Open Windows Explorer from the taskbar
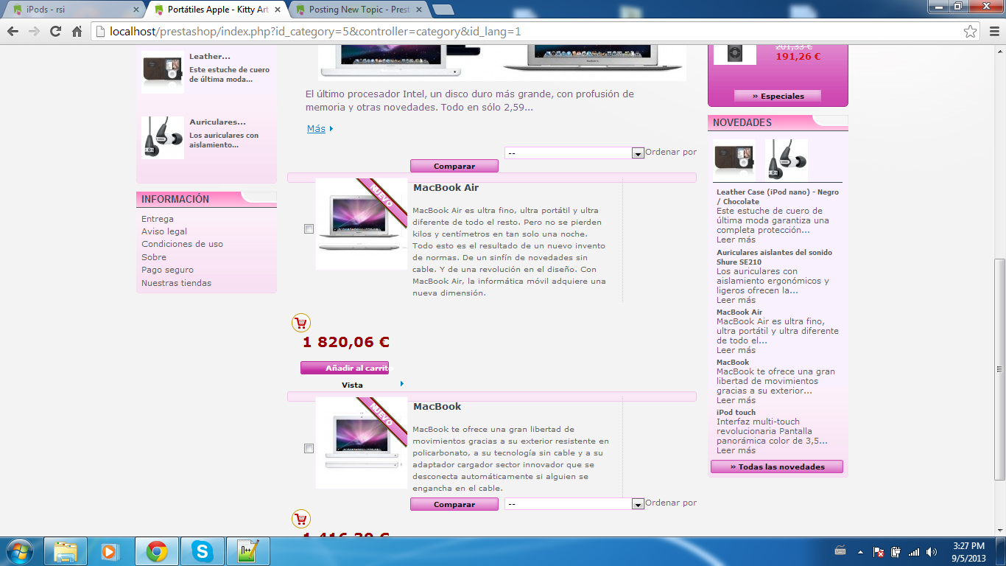Image resolution: width=1006 pixels, height=566 pixels. (x=66, y=551)
